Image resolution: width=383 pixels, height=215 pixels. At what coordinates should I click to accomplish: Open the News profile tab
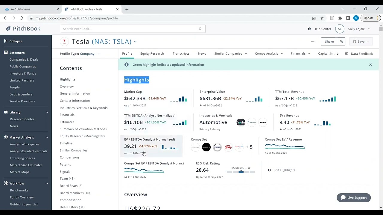coord(202,54)
